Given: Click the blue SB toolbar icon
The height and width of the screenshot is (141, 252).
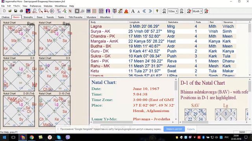Looking at the screenshot, I should (88, 11).
